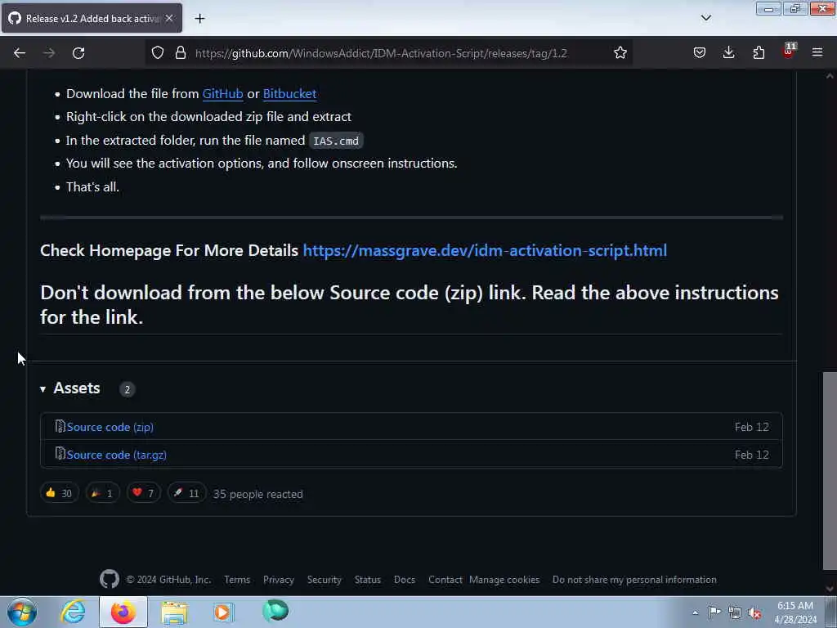Click the '35 people reacted' text
This screenshot has width=837, height=628.
tap(257, 495)
